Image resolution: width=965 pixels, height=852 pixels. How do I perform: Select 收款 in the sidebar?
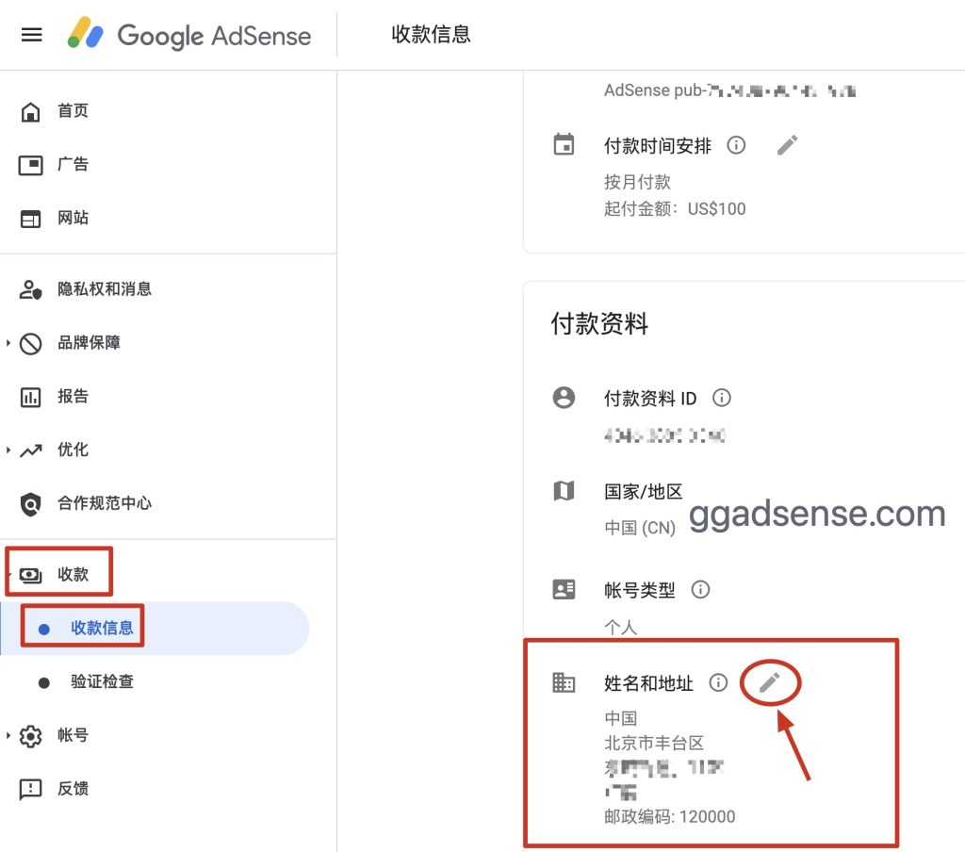pos(73,574)
